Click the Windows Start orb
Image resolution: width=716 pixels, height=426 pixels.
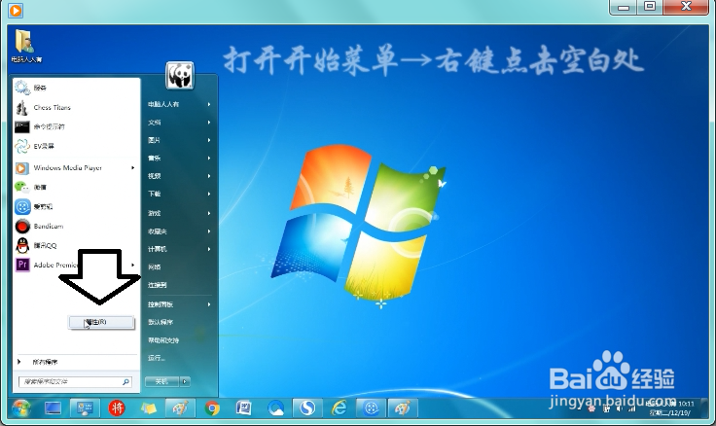click(21, 408)
